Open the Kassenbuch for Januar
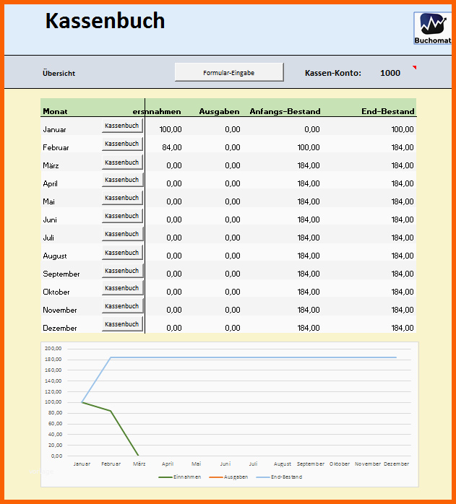This screenshot has width=456, height=504. 122,126
